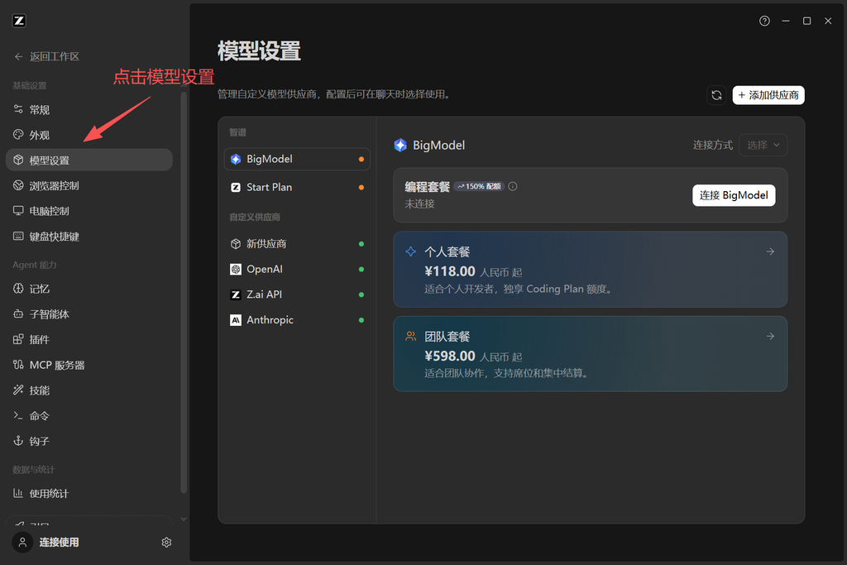Refresh the provider list
The image size is (847, 565).
click(716, 95)
